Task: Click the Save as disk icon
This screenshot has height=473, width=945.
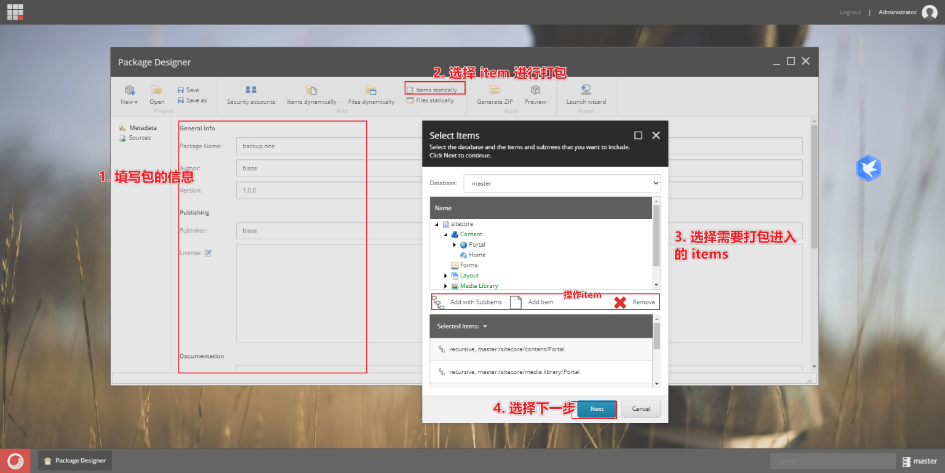Action: (180, 100)
